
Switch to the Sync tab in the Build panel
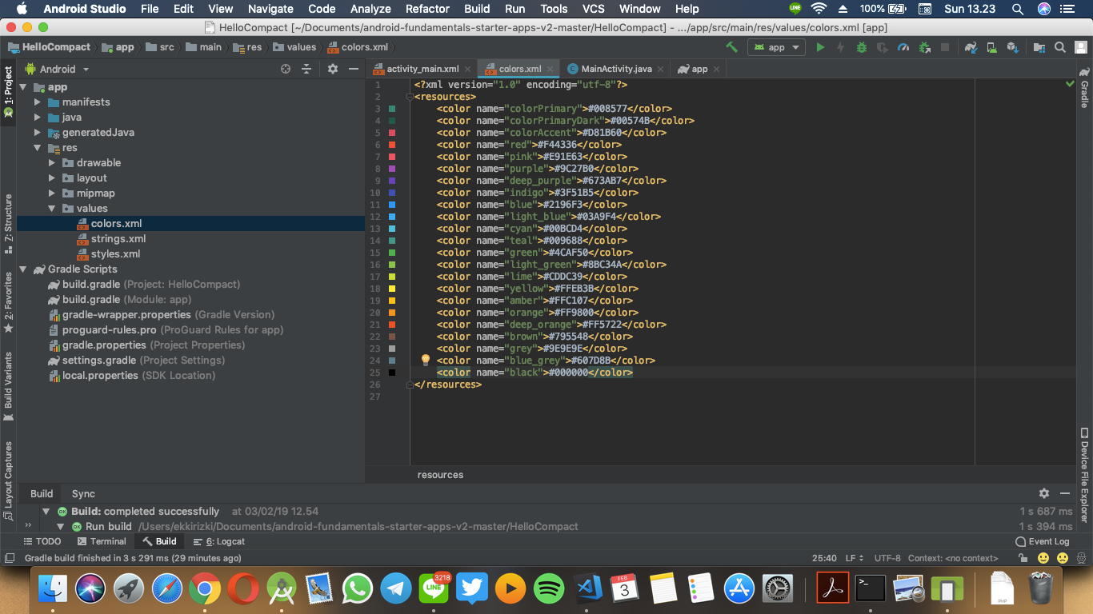(x=82, y=493)
